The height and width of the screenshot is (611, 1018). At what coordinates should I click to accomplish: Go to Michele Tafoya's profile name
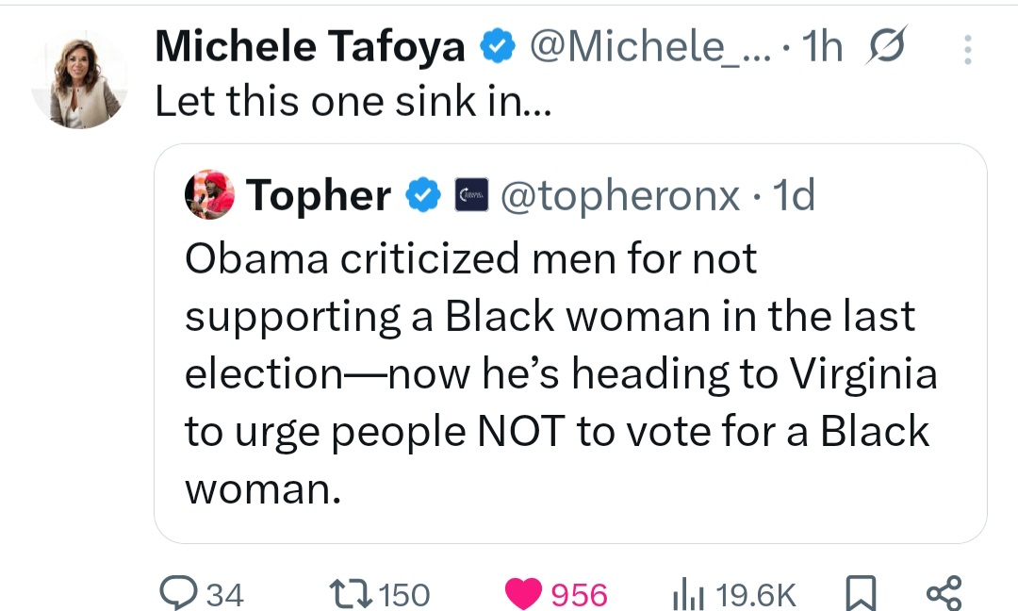click(309, 47)
